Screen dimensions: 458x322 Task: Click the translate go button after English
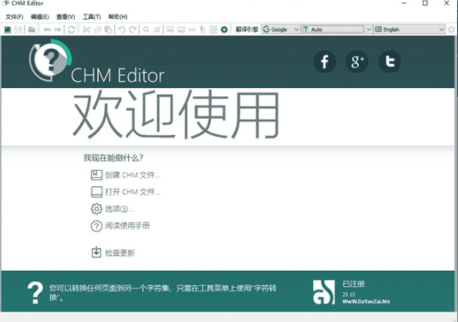[451, 30]
